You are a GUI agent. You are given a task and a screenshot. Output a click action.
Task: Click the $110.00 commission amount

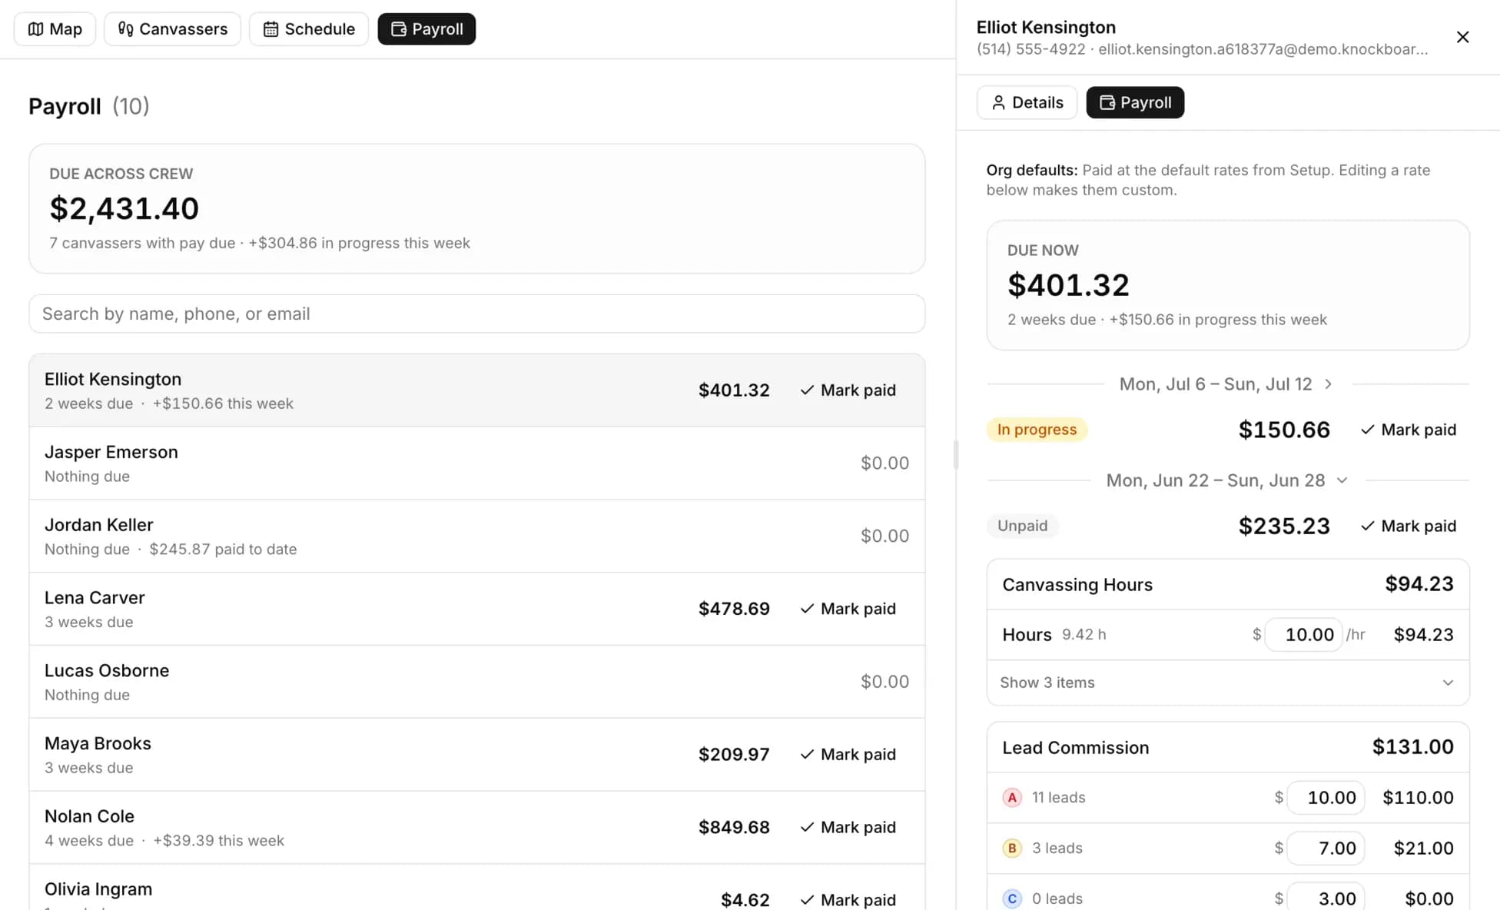(x=1418, y=798)
